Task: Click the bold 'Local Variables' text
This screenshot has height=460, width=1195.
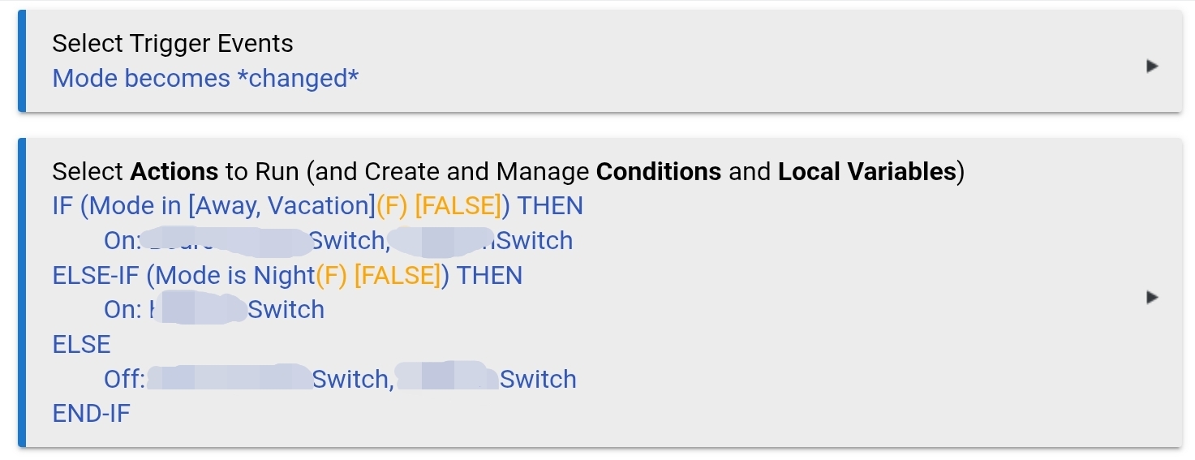Action: [x=866, y=172]
